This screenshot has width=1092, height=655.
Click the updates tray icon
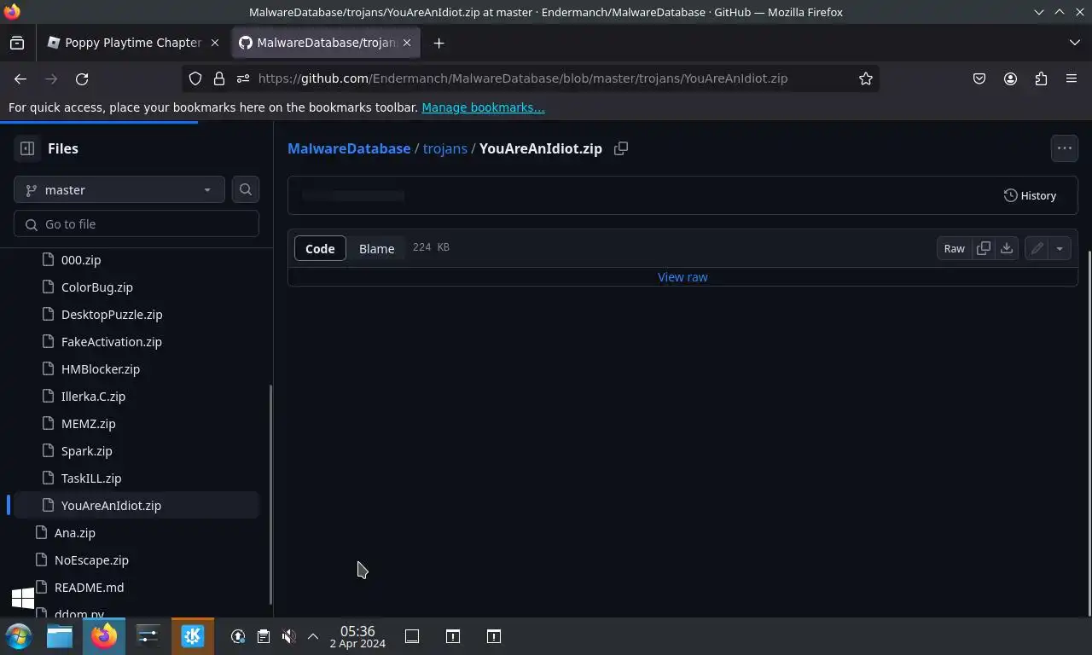(x=238, y=636)
